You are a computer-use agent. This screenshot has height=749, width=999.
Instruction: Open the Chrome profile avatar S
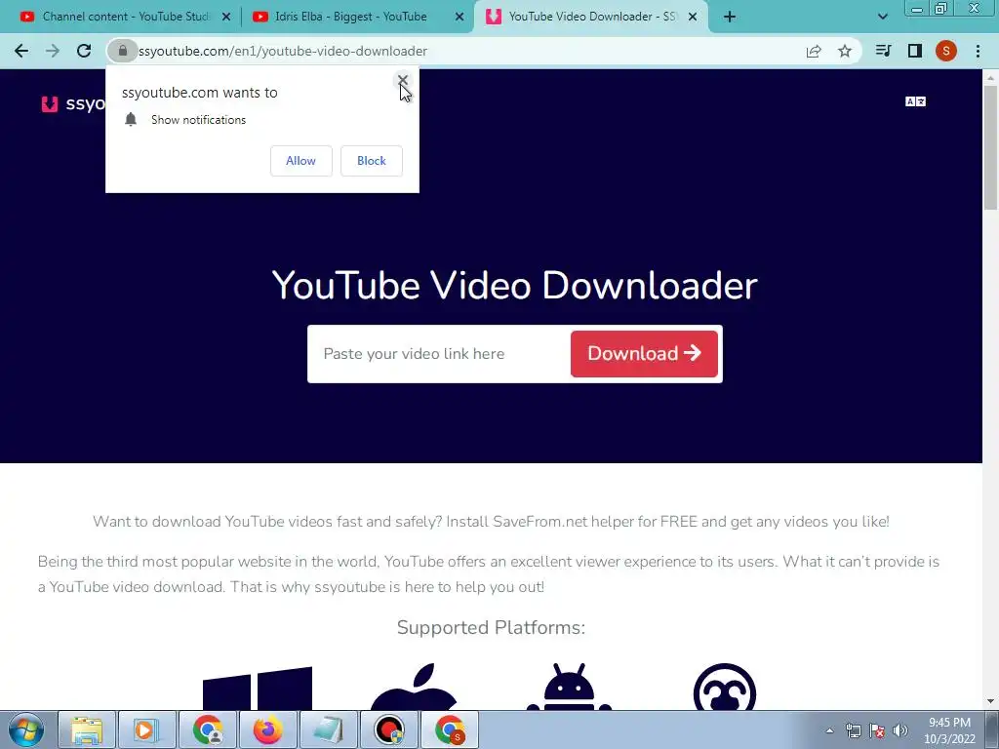946,51
